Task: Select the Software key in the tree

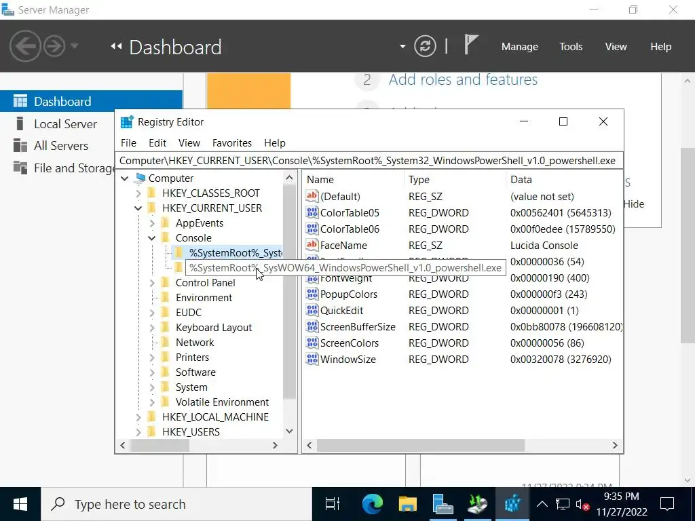Action: 195,372
